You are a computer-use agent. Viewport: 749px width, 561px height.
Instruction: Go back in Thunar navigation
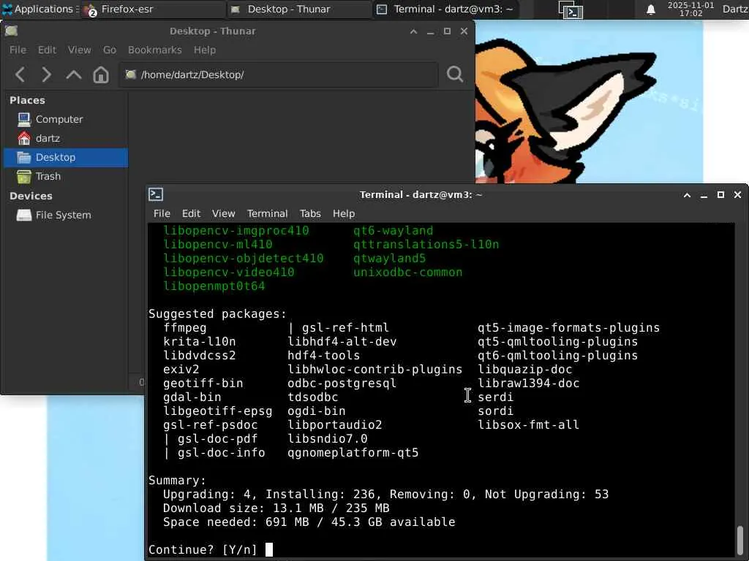pyautogui.click(x=20, y=75)
